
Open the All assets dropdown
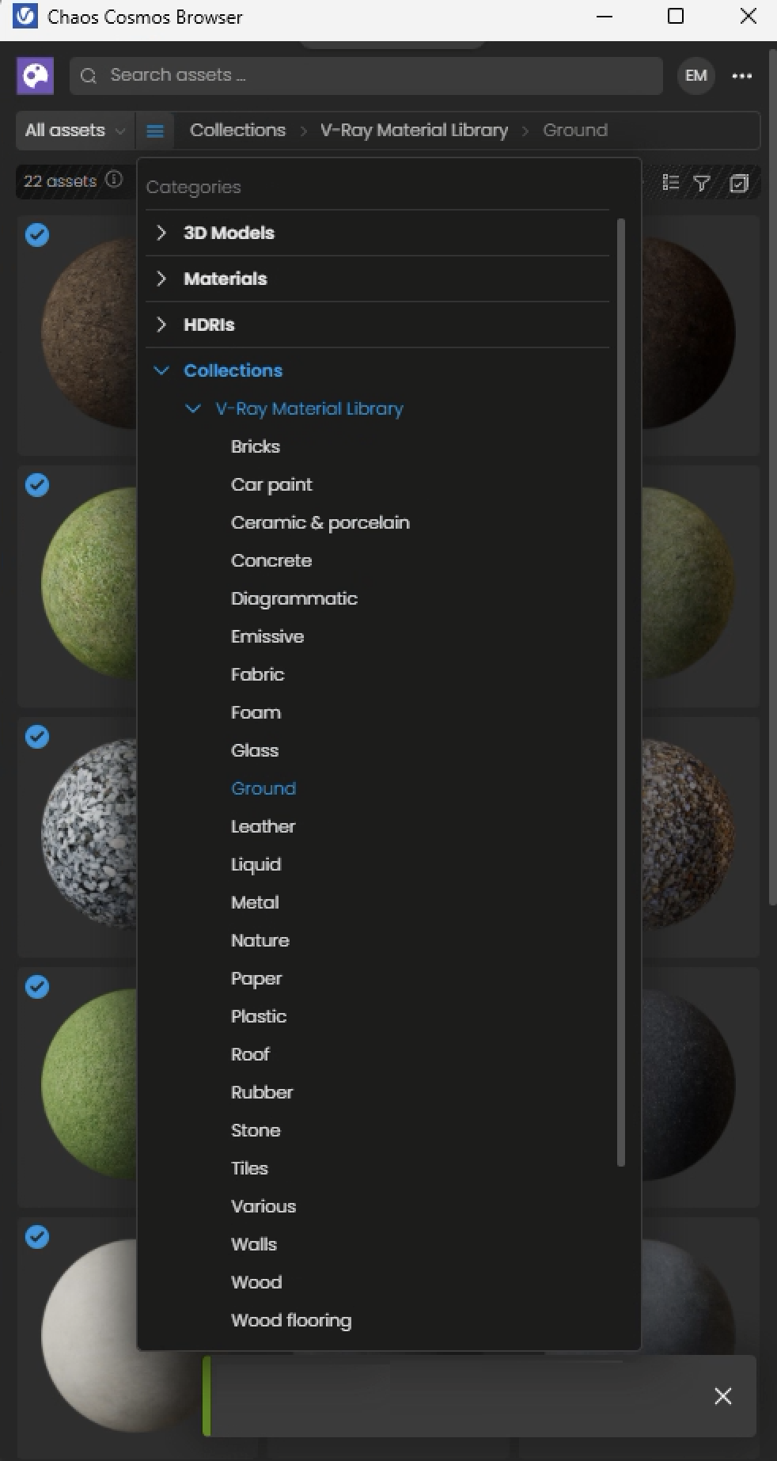point(75,131)
